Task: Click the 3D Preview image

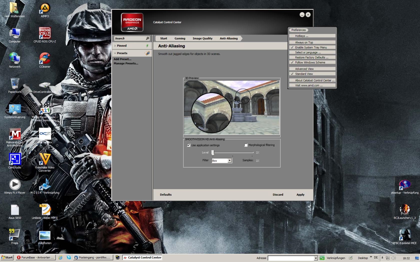Action: coord(232,108)
